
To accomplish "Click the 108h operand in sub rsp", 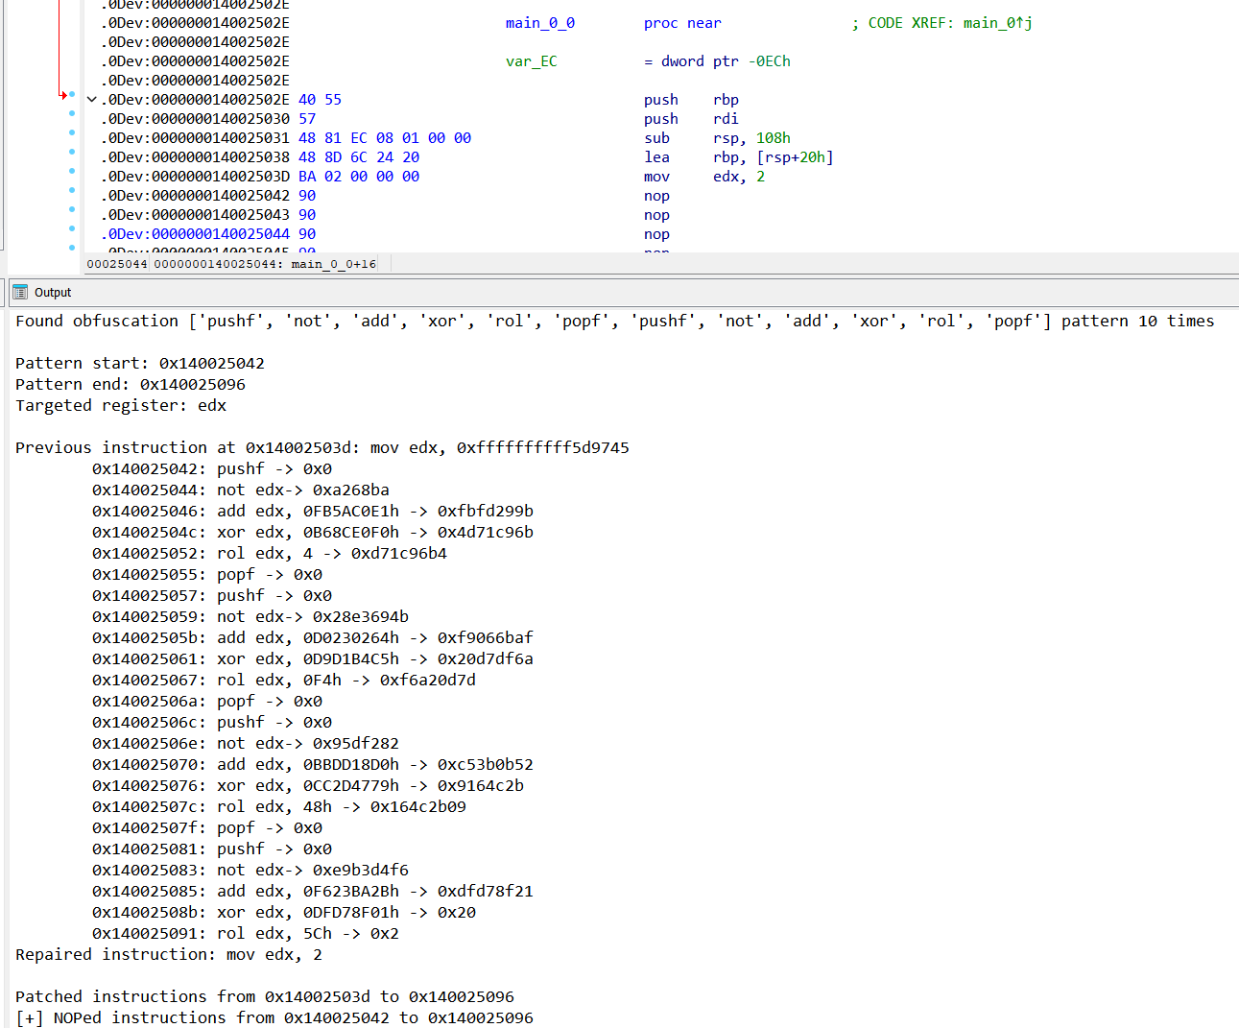I will 773,138.
